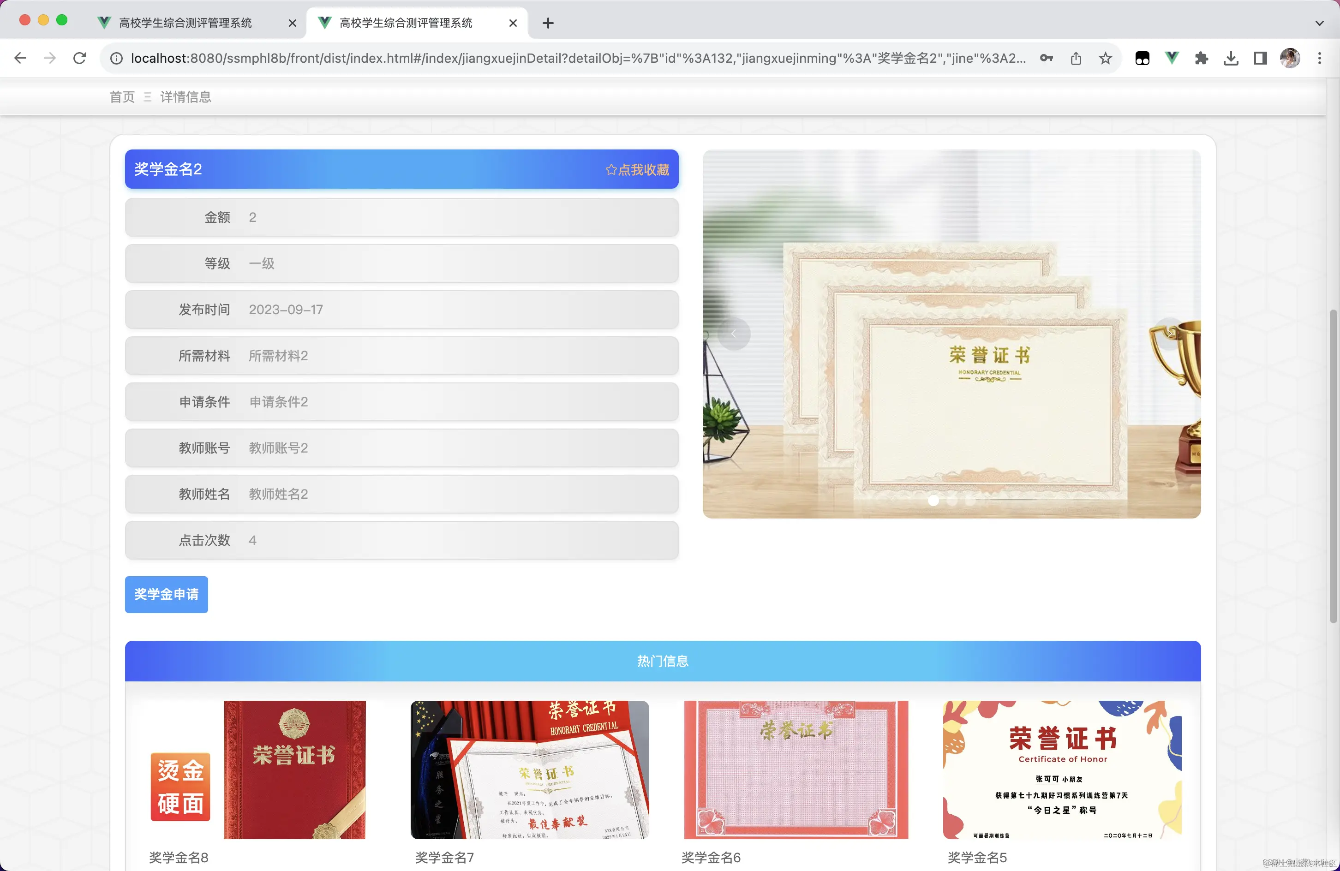
Task: Open the extensions puzzle icon
Action: 1202,58
